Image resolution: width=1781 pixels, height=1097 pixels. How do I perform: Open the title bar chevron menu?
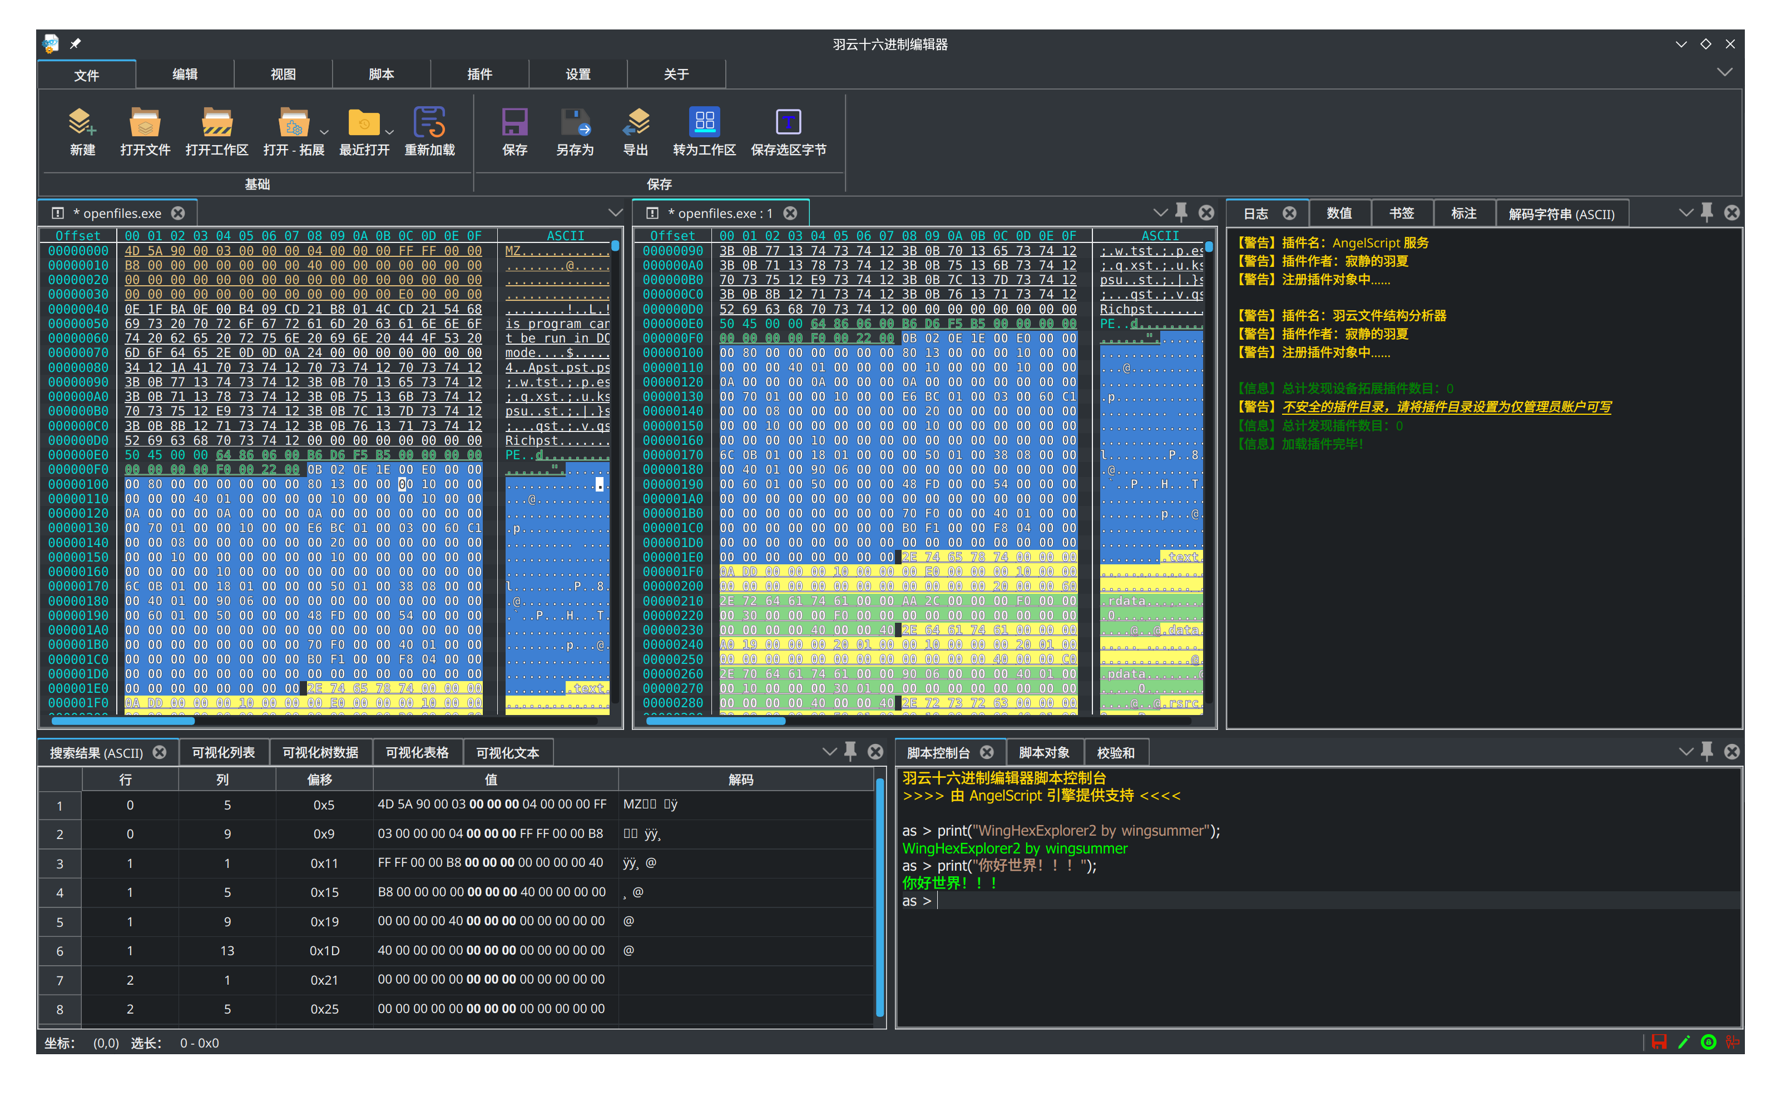pos(1681,44)
